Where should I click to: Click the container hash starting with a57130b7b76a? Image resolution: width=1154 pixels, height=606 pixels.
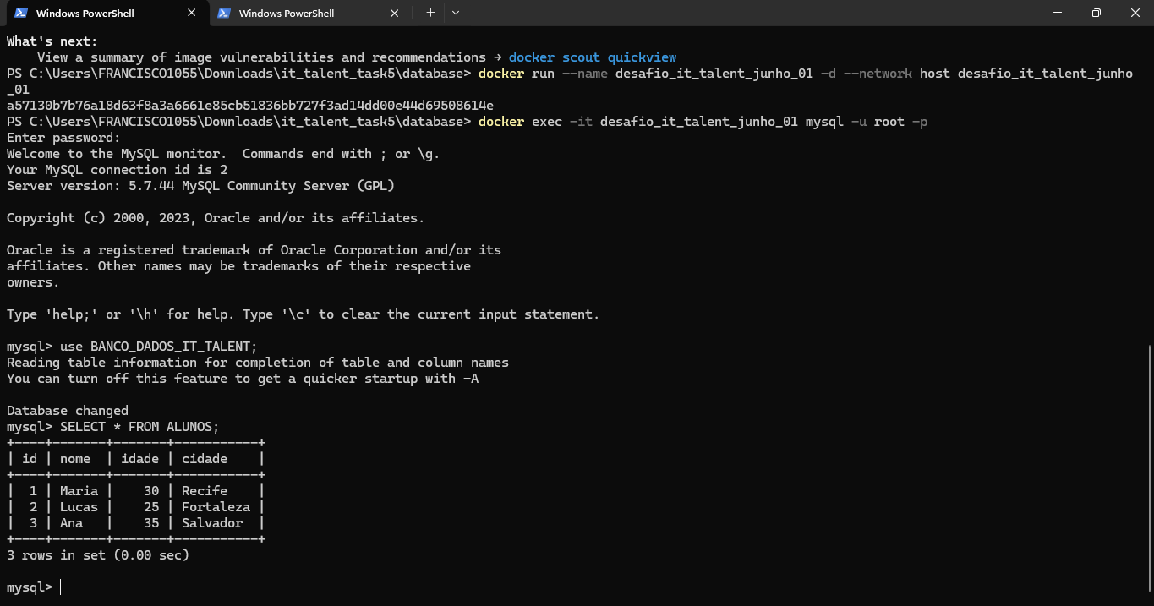(x=250, y=106)
